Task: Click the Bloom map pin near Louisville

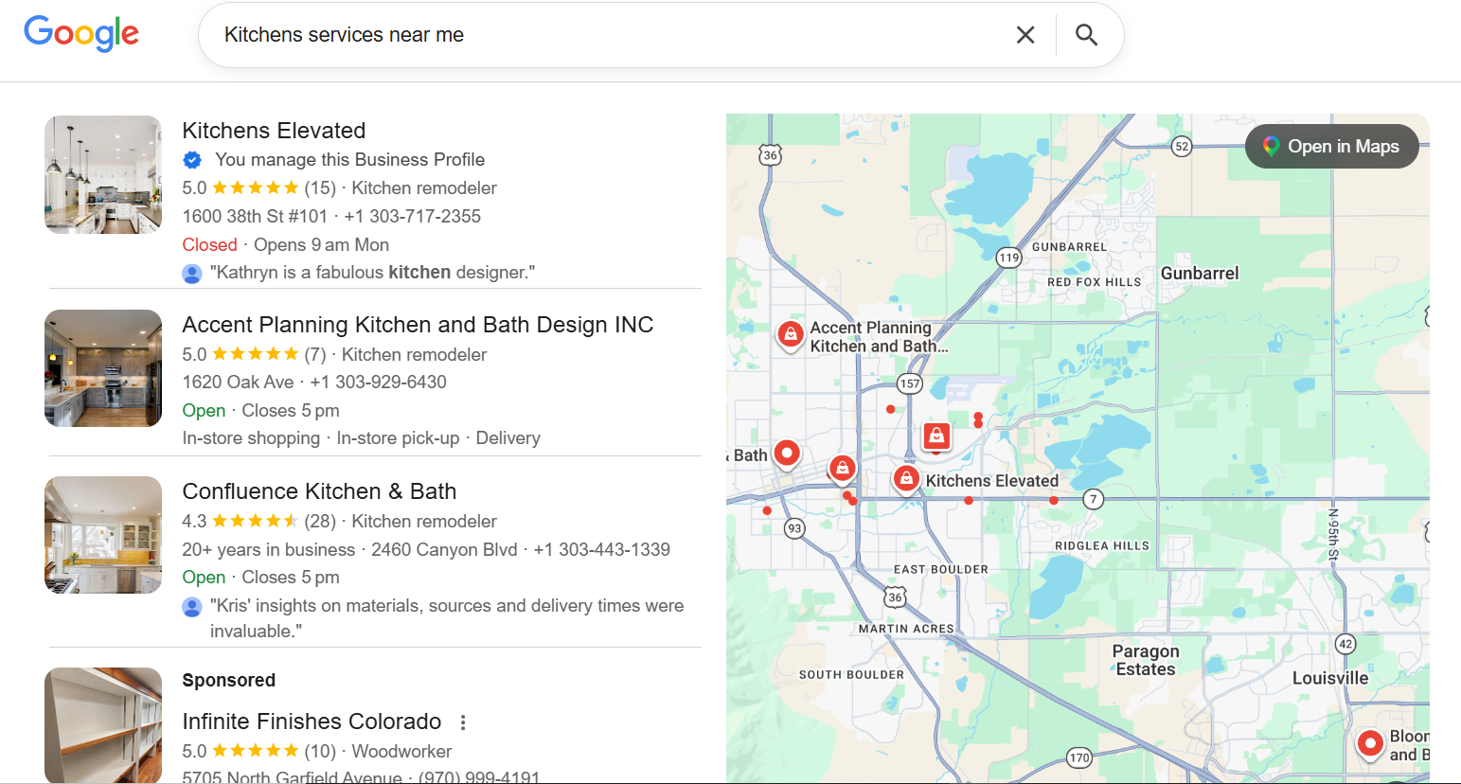Action: [x=1370, y=744]
